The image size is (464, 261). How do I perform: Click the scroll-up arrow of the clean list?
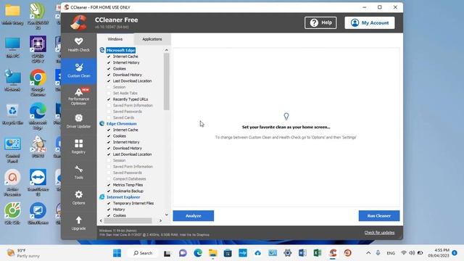click(x=166, y=50)
